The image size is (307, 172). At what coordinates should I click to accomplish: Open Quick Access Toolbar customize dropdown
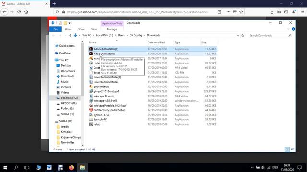tap(69, 23)
